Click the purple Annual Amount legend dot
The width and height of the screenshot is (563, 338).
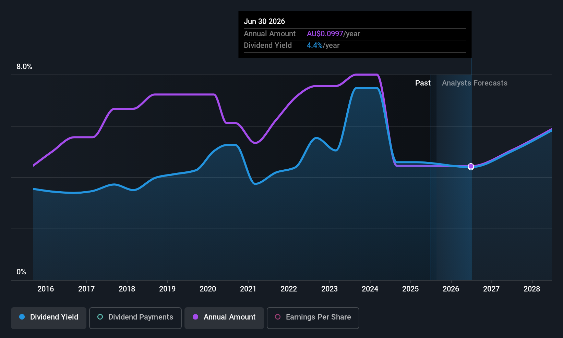(x=195, y=317)
